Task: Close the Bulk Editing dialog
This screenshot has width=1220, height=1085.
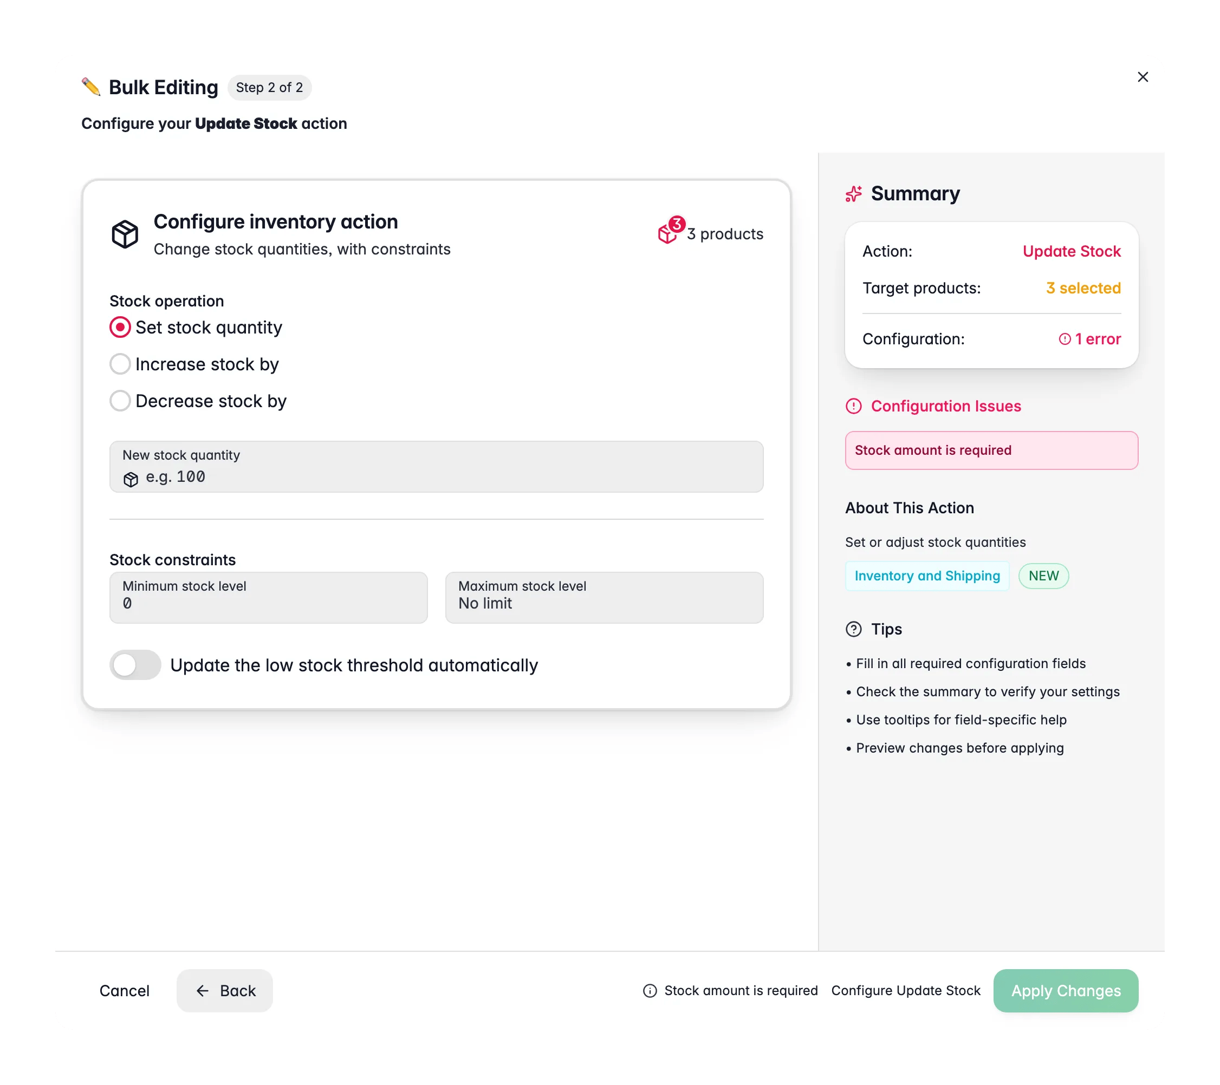Action: coord(1143,77)
